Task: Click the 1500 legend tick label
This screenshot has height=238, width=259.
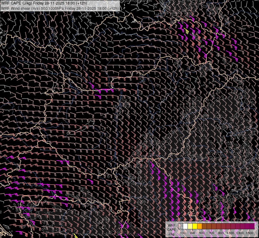Action: [249, 233]
